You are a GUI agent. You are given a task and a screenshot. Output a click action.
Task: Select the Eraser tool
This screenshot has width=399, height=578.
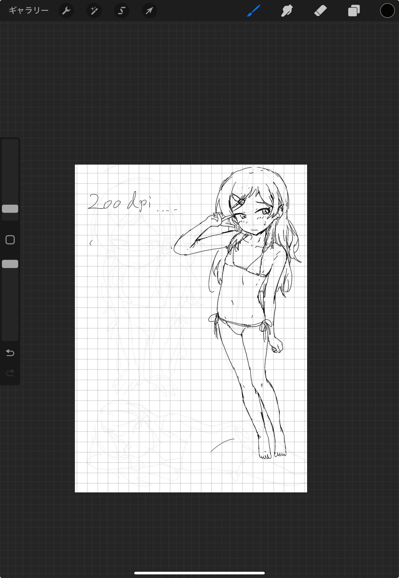320,11
